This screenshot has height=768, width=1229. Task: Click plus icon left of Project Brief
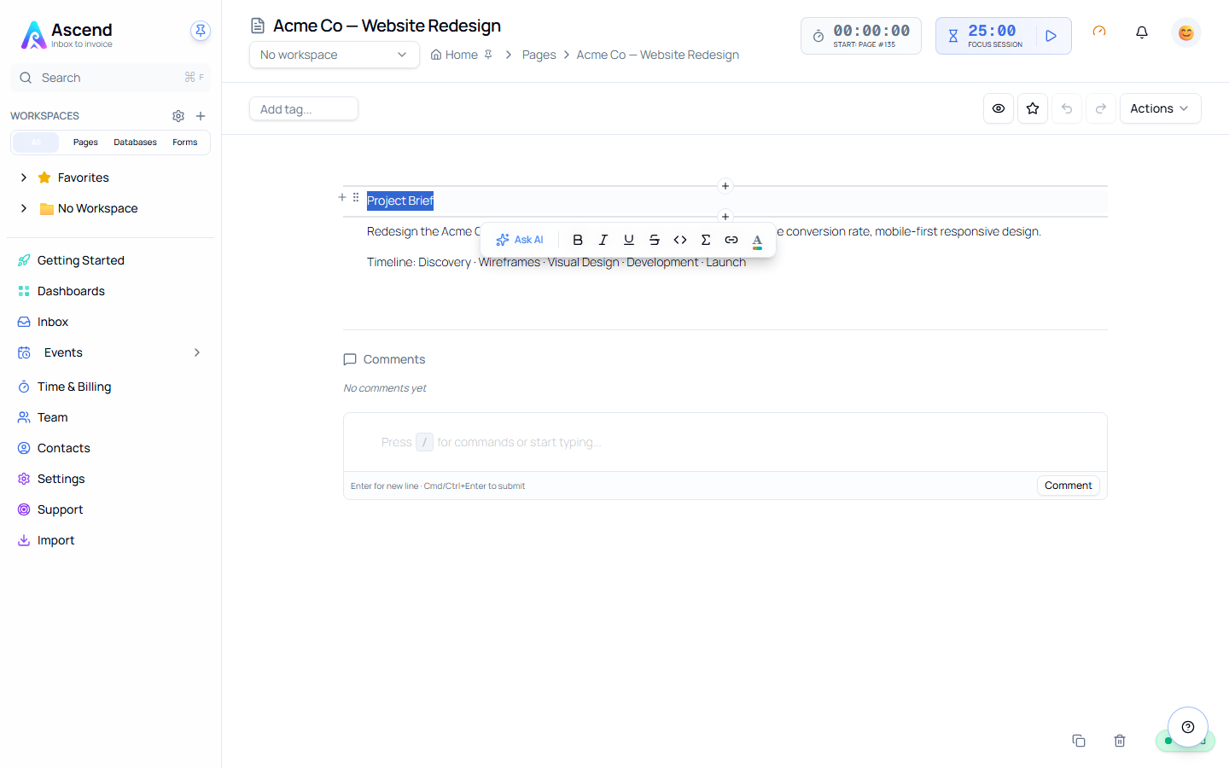coord(342,197)
